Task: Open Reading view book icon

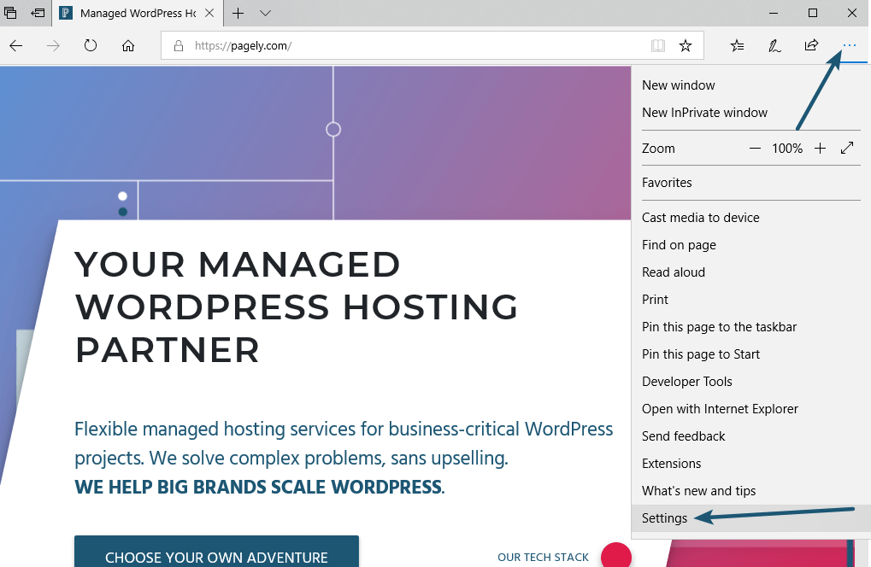Action: [657, 45]
